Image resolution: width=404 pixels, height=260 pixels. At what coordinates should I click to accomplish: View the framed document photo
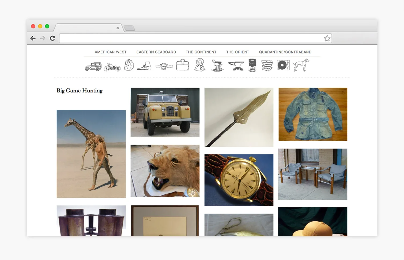[165, 221]
